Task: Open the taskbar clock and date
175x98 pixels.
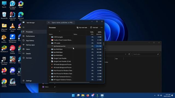Action: [167, 95]
